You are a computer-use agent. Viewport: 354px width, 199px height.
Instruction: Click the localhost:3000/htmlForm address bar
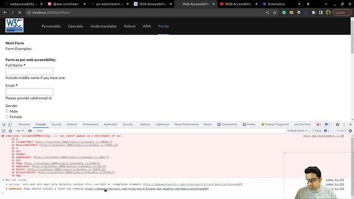(x=144, y=13)
